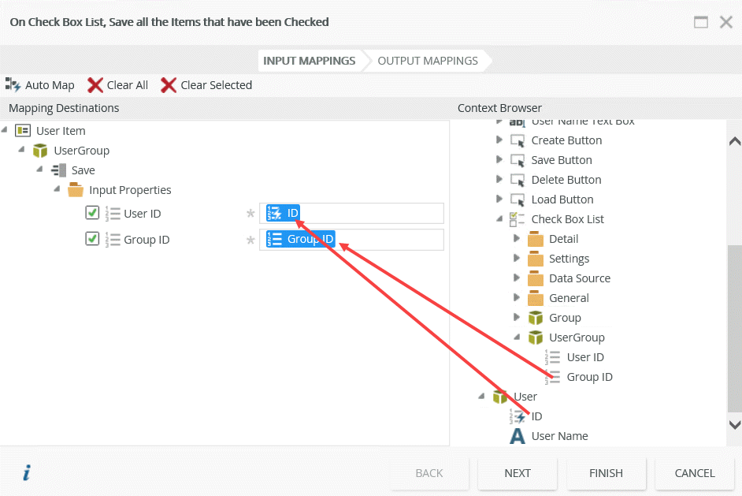The image size is (742, 496).
Task: Click the Context Browser scroll down arrow
Action: click(x=734, y=424)
